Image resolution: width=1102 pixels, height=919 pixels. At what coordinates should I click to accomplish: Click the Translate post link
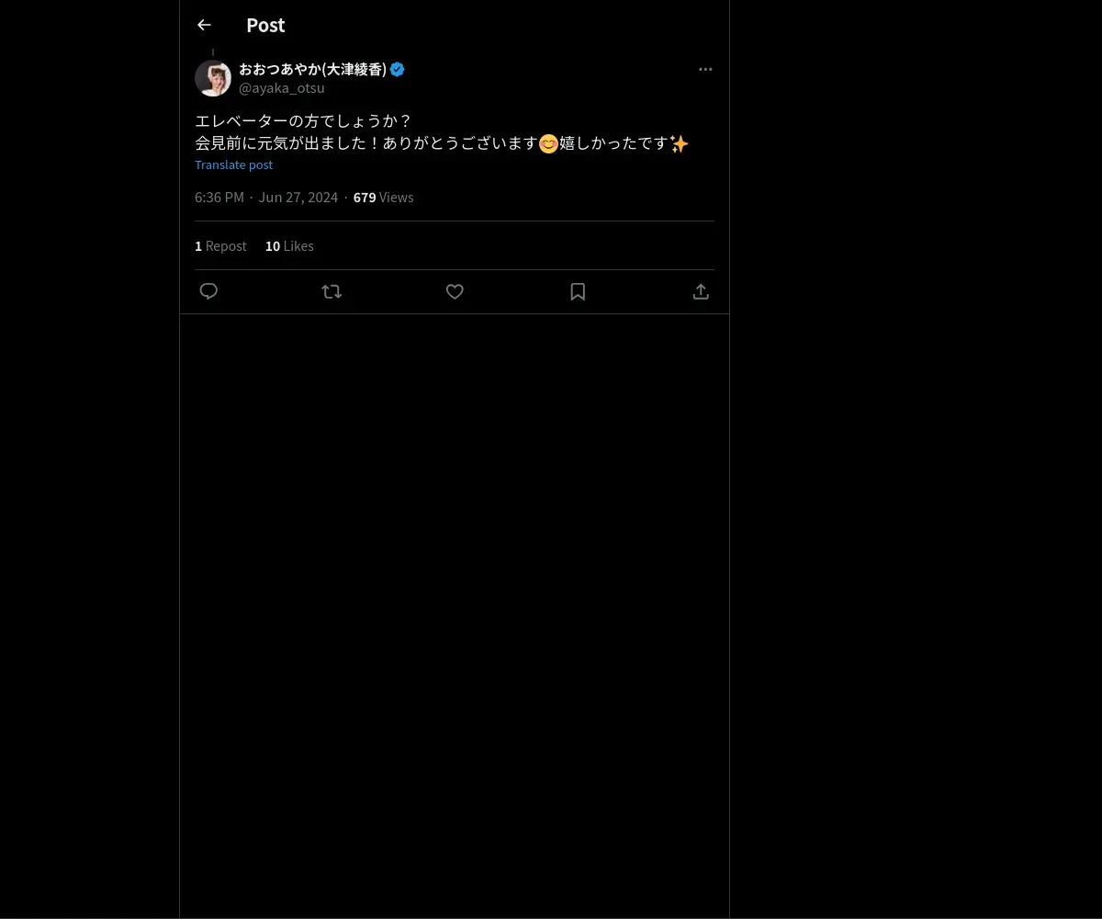point(233,165)
